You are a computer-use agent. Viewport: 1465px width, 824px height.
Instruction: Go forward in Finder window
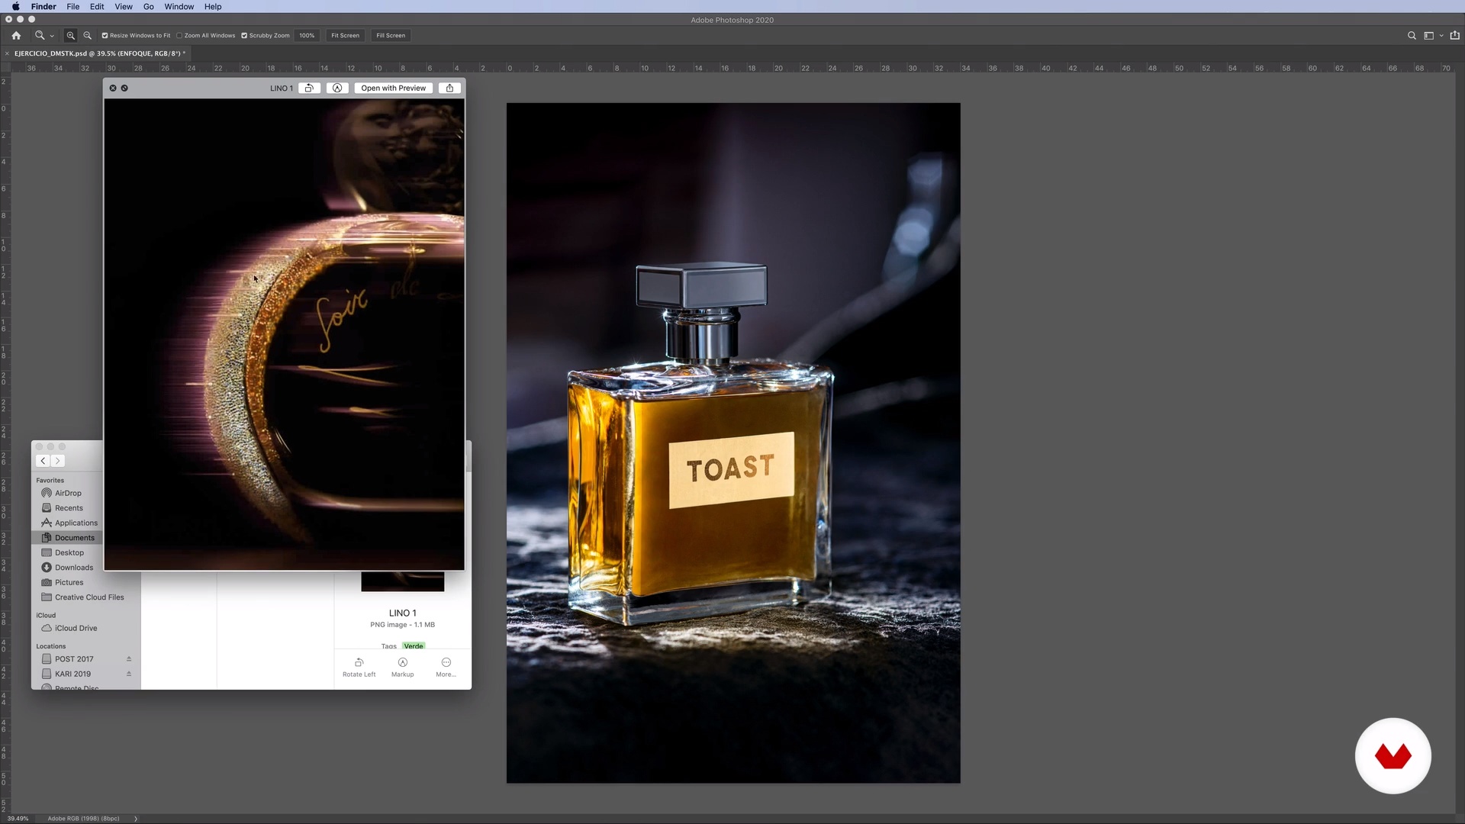click(57, 461)
